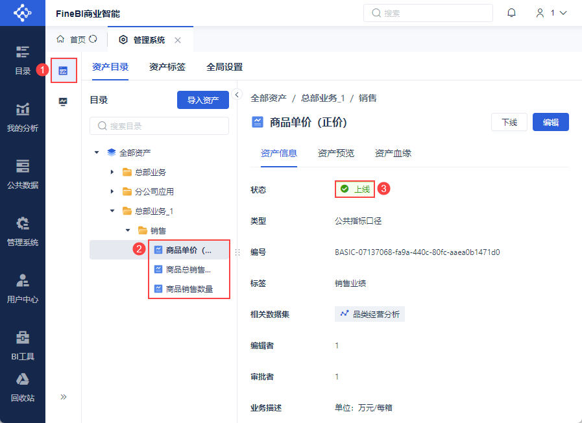Click the notification bell icon
The height and width of the screenshot is (423, 582).
tap(511, 13)
